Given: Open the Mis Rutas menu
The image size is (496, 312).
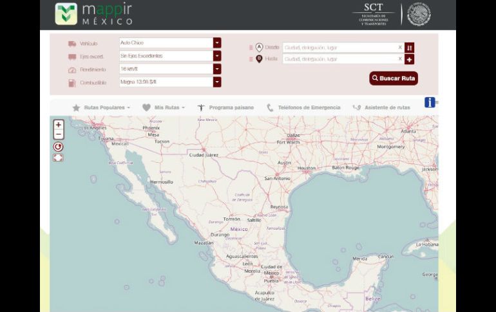Looking at the screenshot, I should point(164,107).
